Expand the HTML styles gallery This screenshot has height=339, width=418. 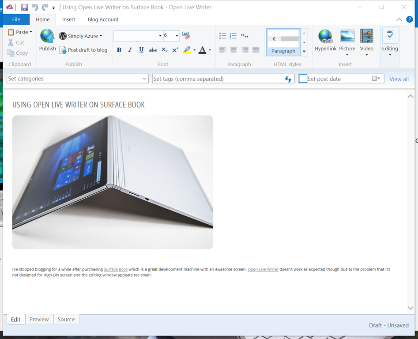pos(304,51)
